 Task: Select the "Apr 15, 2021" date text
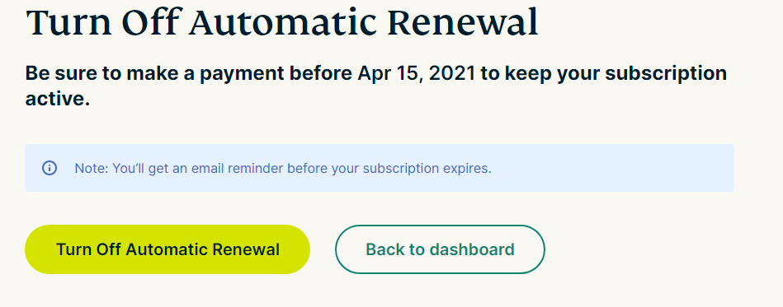pyautogui.click(x=416, y=74)
